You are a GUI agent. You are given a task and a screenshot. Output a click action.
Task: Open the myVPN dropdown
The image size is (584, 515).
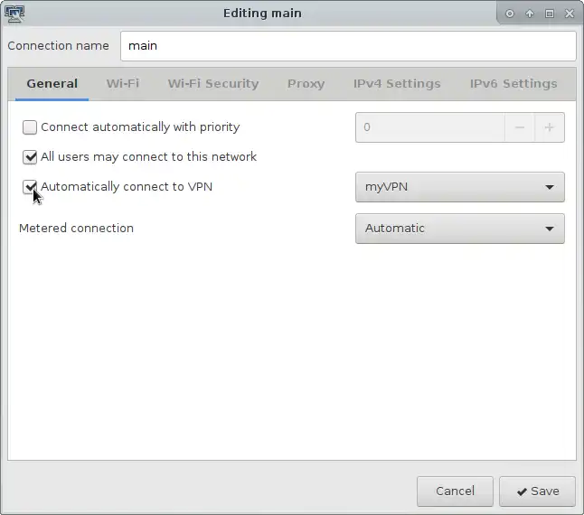pyautogui.click(x=460, y=187)
